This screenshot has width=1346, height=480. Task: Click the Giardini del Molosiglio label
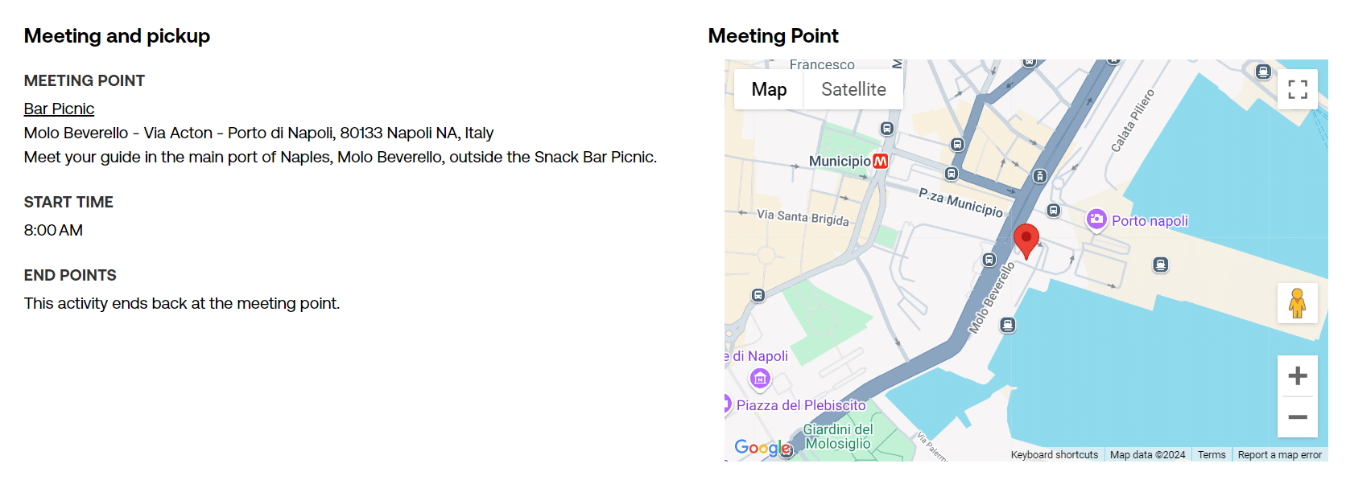point(838,437)
